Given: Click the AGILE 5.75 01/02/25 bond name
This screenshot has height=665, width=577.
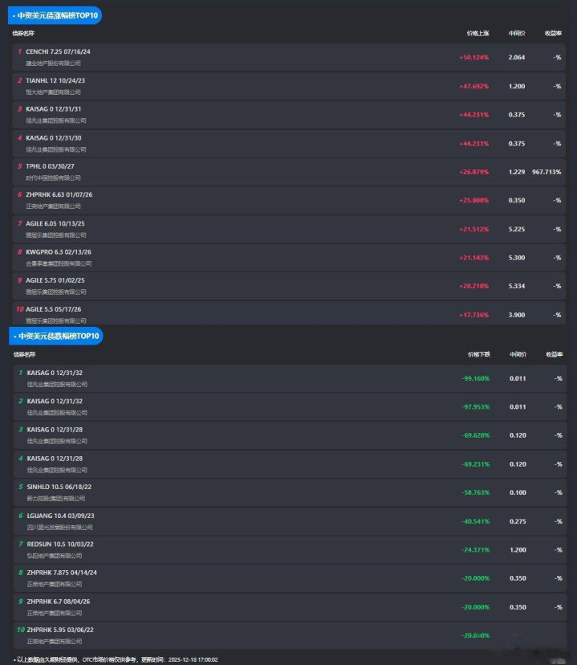Looking at the screenshot, I should tap(55, 280).
